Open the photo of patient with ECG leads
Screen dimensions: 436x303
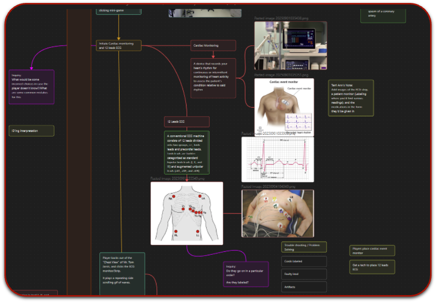[x=278, y=213]
